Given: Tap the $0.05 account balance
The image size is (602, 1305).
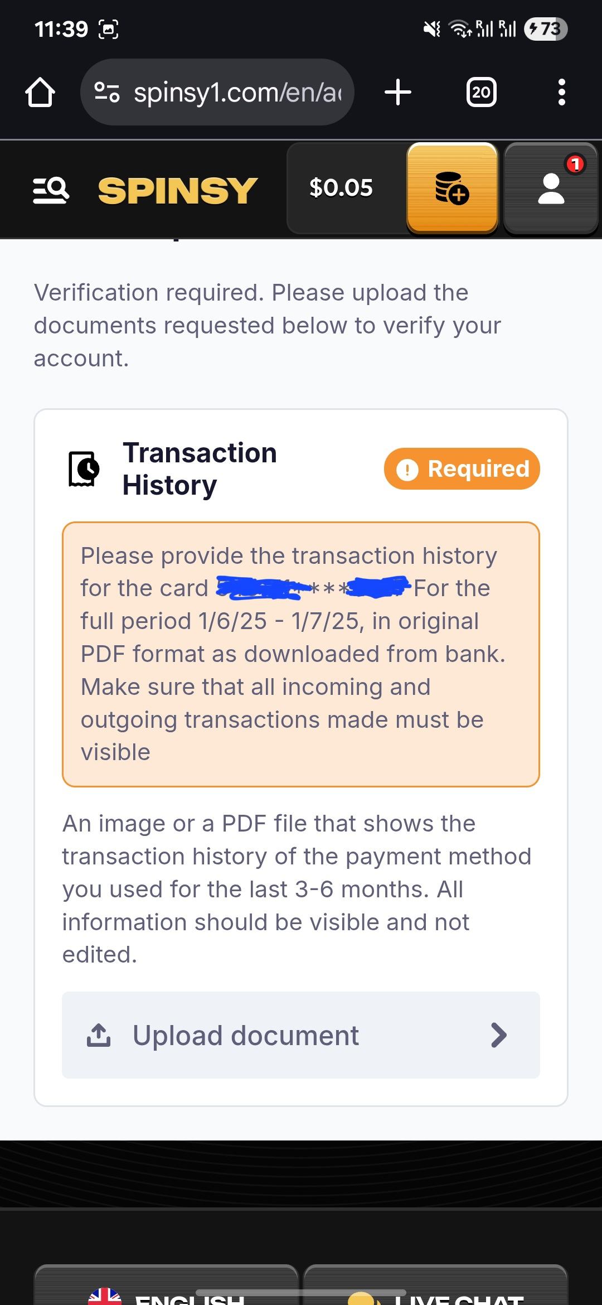Looking at the screenshot, I should coord(341,188).
